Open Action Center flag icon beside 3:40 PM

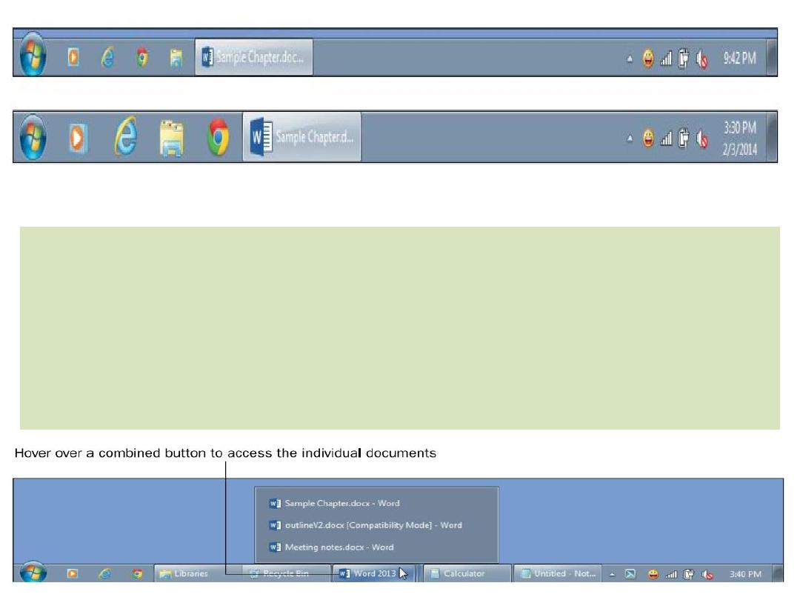pos(630,575)
